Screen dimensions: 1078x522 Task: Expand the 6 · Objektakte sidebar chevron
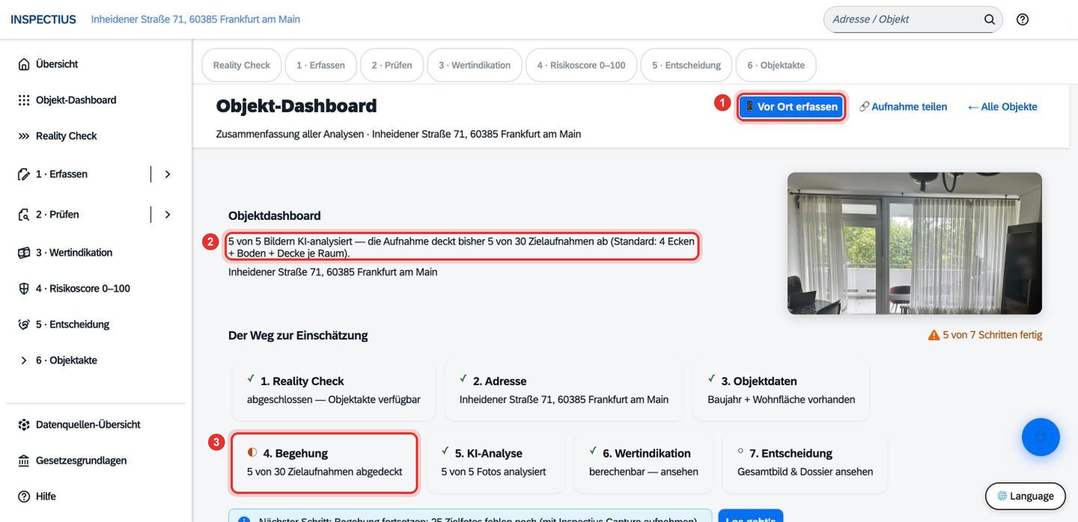(x=24, y=360)
